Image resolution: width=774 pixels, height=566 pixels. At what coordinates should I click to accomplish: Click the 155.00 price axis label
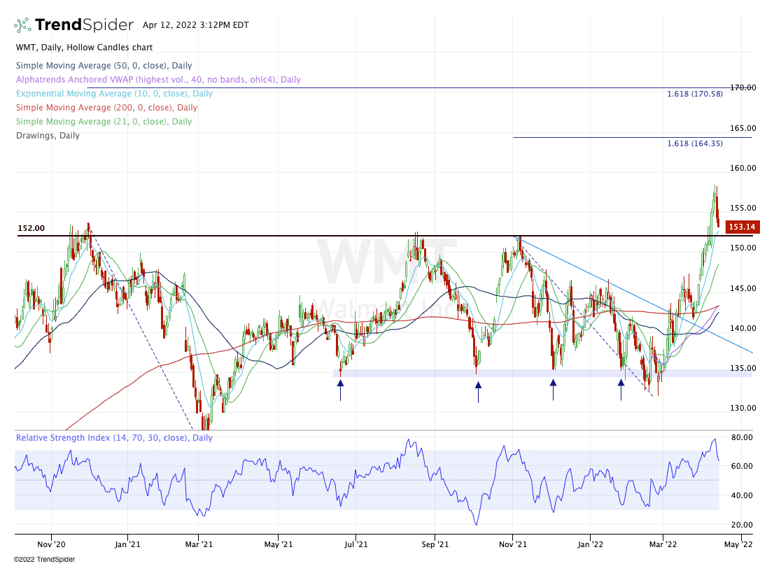pos(743,208)
